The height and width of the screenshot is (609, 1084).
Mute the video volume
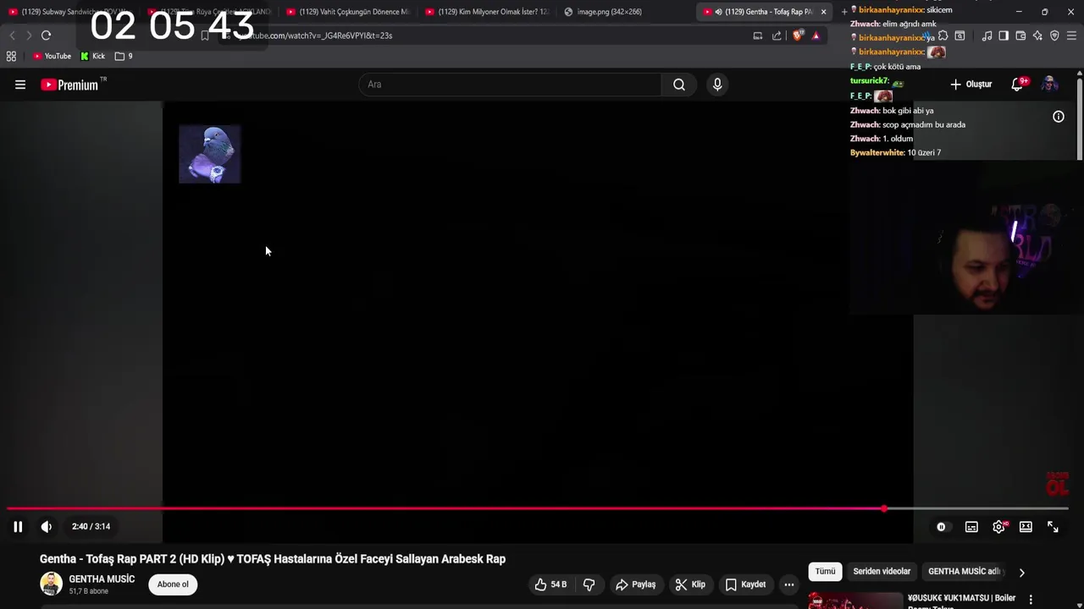[x=47, y=527]
